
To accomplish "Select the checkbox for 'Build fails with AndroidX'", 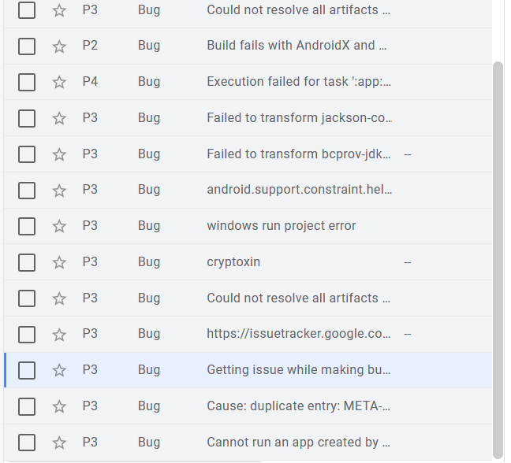I will pyautogui.click(x=27, y=46).
